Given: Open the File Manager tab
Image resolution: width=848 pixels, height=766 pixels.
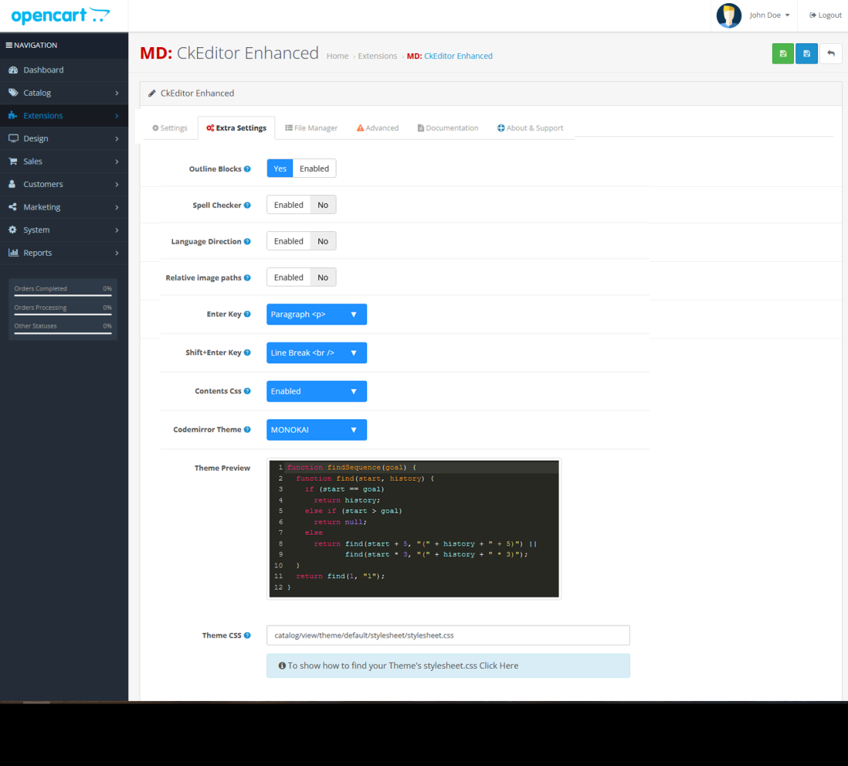Looking at the screenshot, I should tap(311, 128).
